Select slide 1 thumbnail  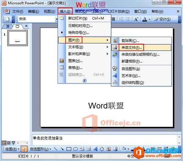coord(17,38)
